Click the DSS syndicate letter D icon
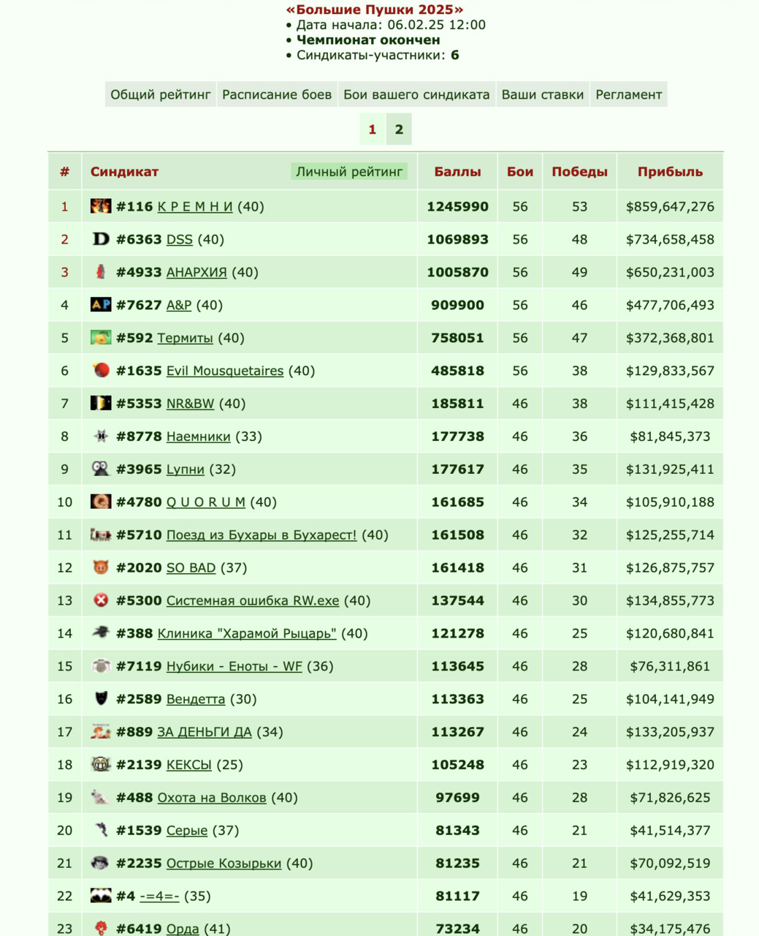Viewport: 759px width, 936px height. (101, 239)
